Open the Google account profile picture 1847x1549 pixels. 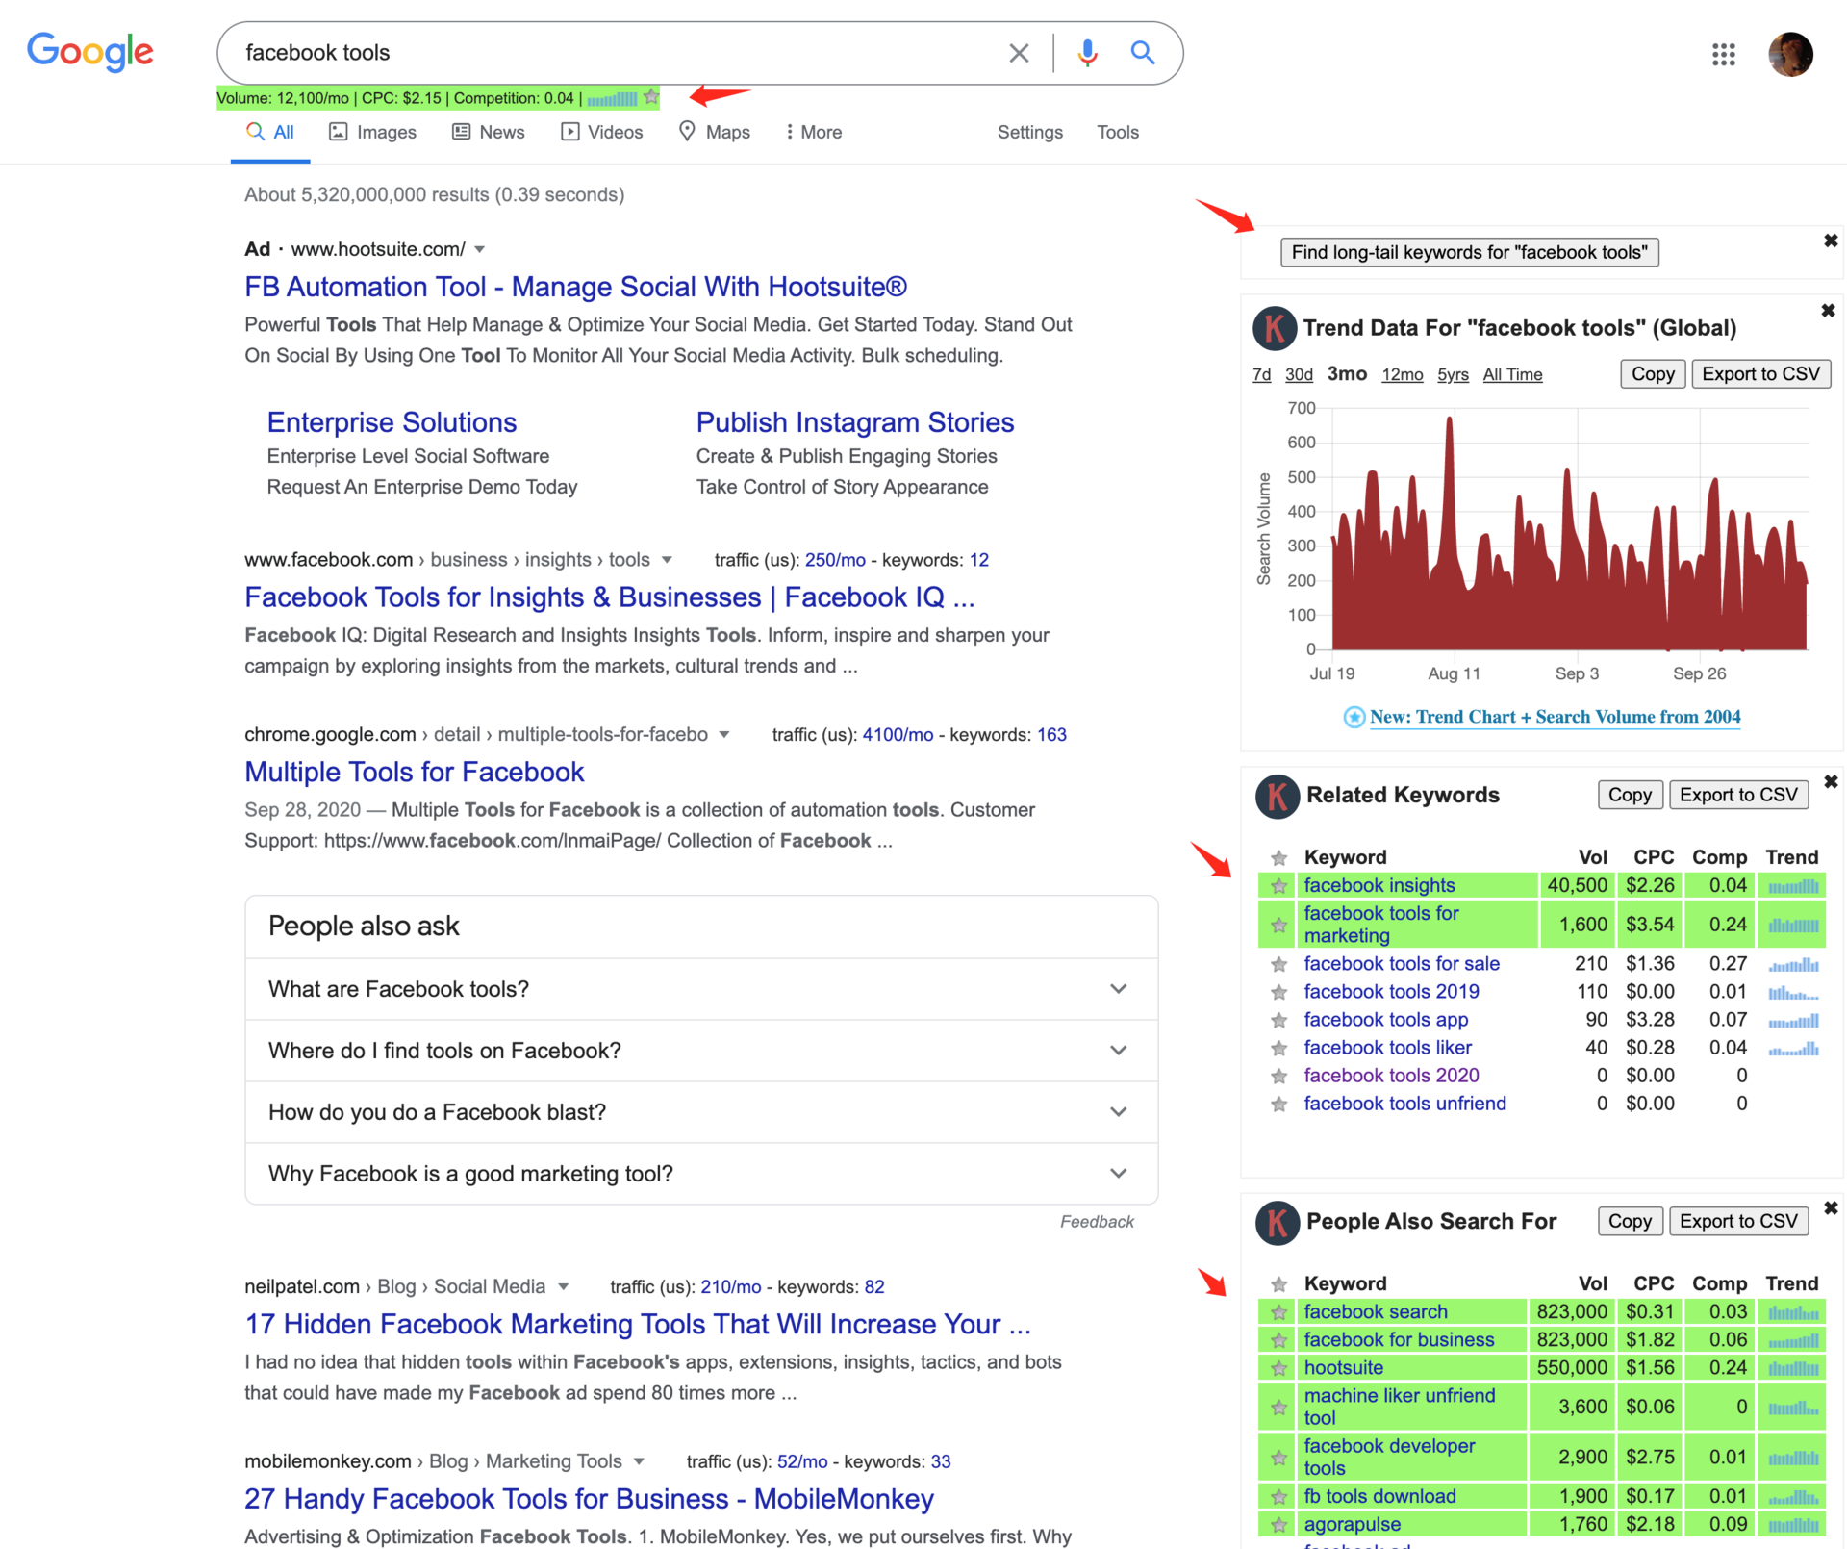coord(1790,54)
